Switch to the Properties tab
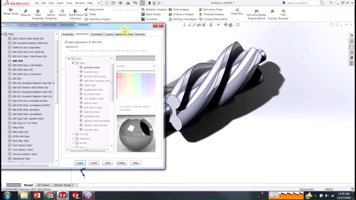The height and width of the screenshot is (200, 356). coord(68,34)
